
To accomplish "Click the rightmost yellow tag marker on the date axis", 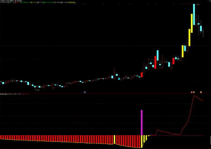I will pyautogui.click(x=201, y=92).
